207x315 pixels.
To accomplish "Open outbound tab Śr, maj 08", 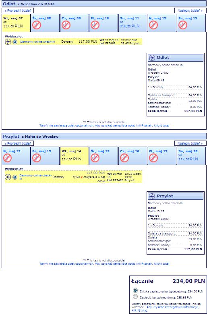I will (45, 23).
